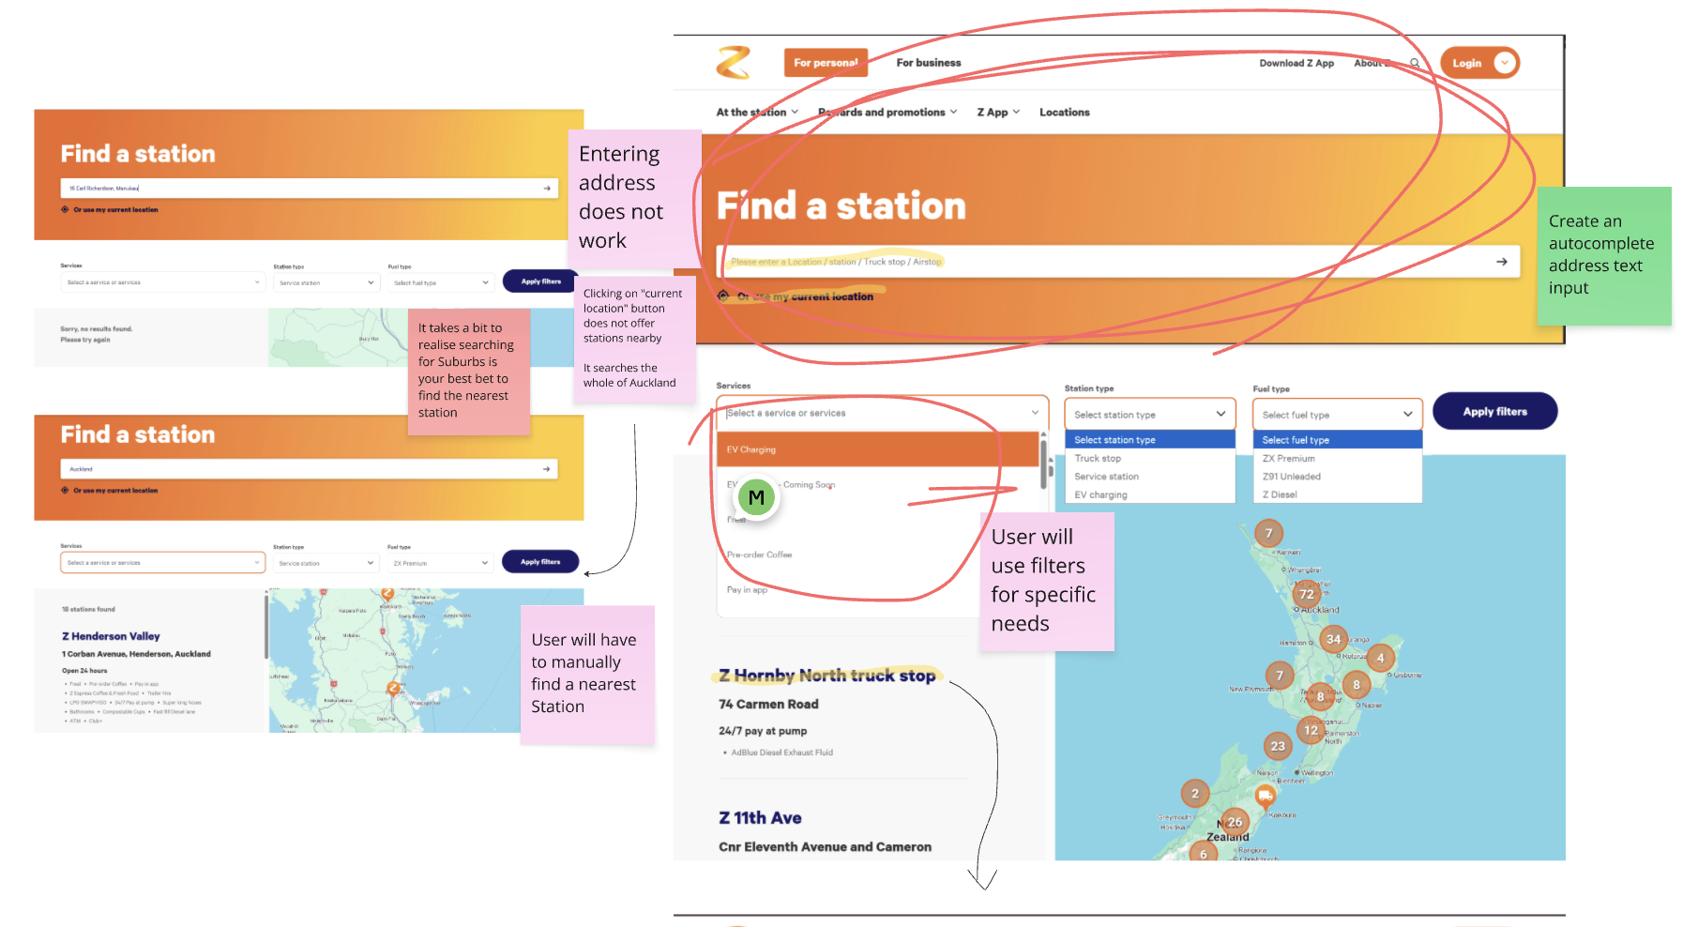The width and height of the screenshot is (1698, 927).
Task: Click the search field with the typed address
Action: coord(310,189)
